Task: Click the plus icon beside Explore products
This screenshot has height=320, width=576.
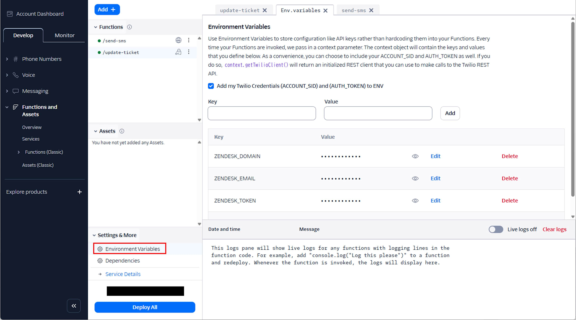Action: (79, 192)
